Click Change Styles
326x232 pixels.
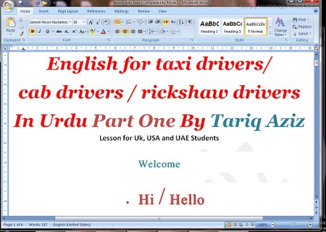point(280,27)
